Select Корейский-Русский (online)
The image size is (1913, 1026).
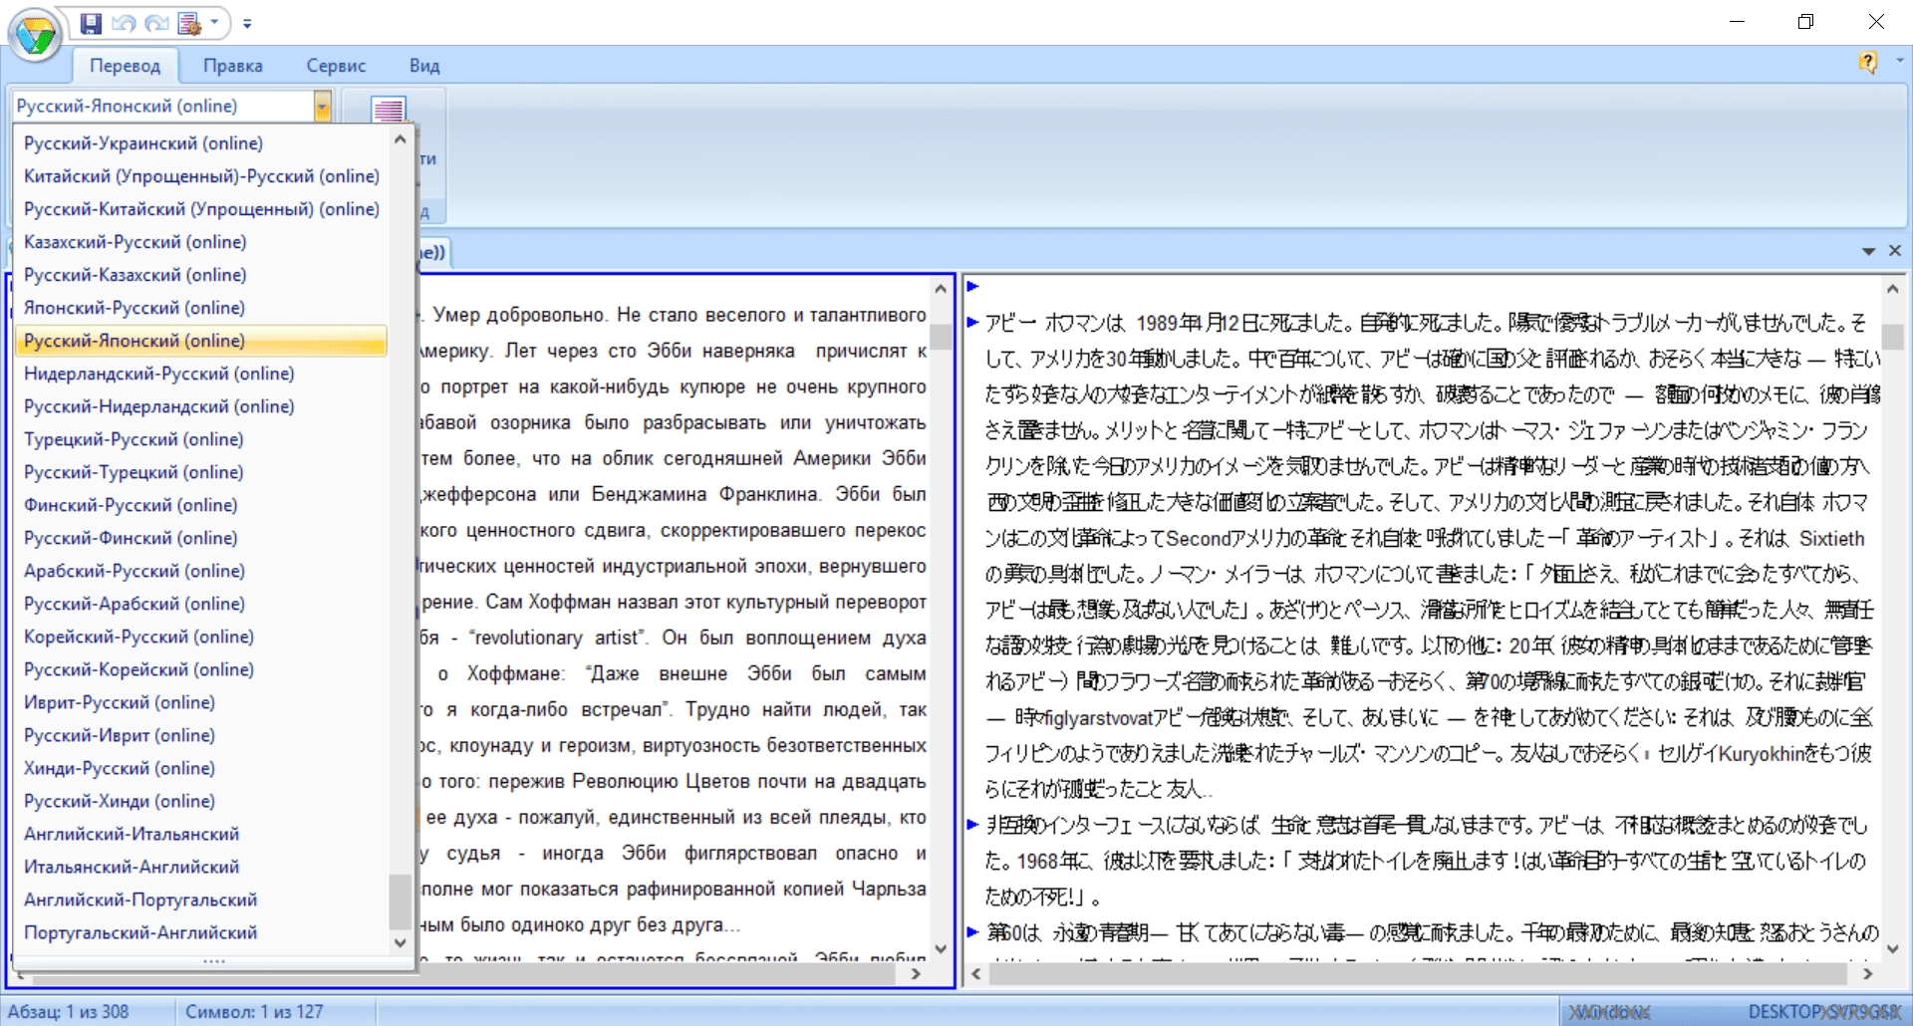tap(201, 637)
